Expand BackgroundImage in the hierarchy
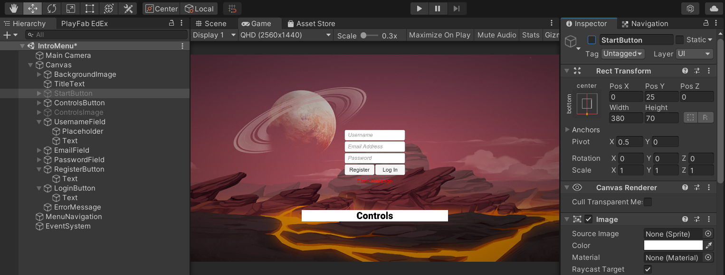 coord(39,74)
